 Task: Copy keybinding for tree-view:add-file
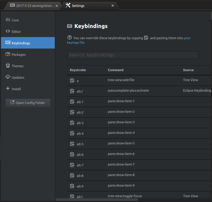pyautogui.click(x=72, y=80)
